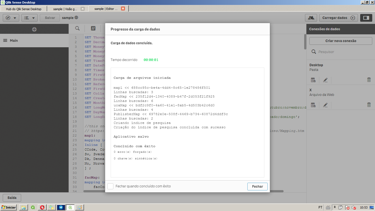
Task: Delete the Desktop connection
Action: coord(369,80)
